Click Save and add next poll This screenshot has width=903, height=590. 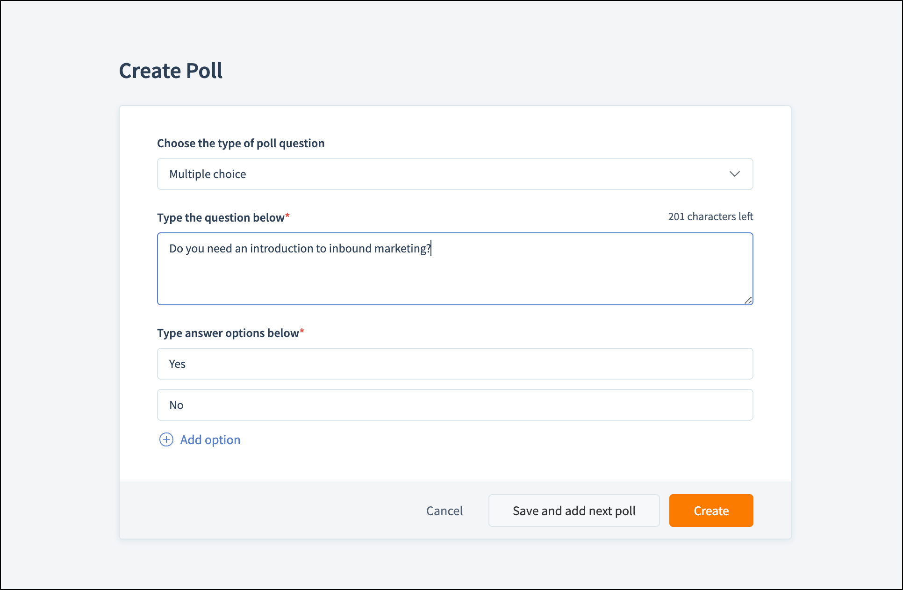pyautogui.click(x=573, y=511)
